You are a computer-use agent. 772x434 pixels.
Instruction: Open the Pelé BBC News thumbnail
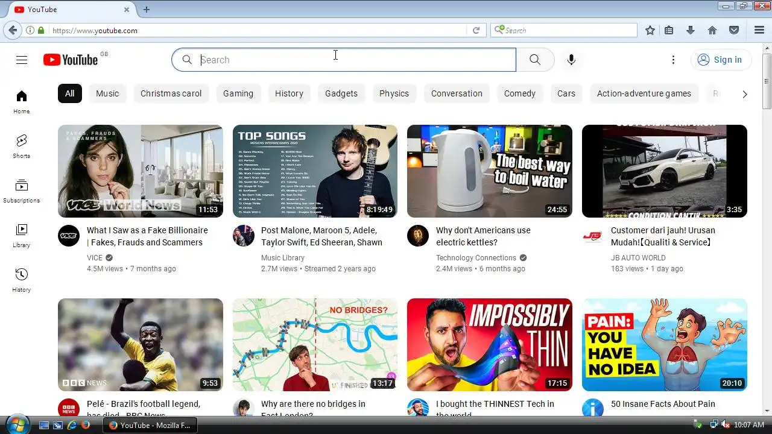coord(141,345)
